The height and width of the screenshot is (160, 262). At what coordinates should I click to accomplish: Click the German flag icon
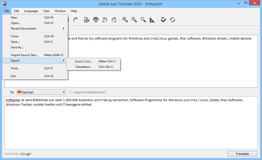(x=19, y=92)
